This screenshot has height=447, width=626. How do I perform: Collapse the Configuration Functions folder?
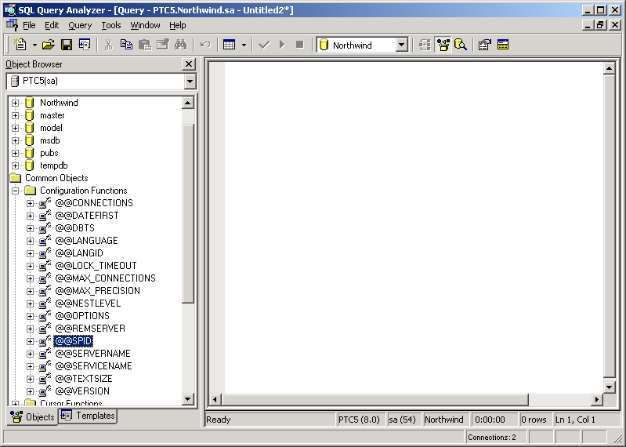tap(15, 191)
